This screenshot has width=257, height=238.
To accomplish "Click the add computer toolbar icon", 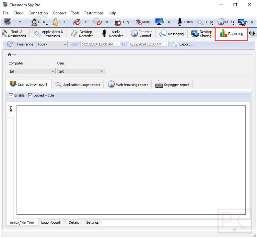I will (x=7, y=22).
